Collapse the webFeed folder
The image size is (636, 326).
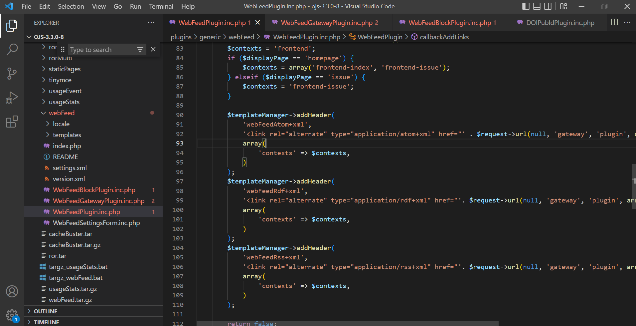[93, 113]
